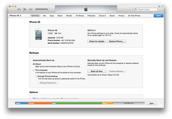
Task: Enable Encrypt iPhone backup checkbox
Action: [36, 76]
